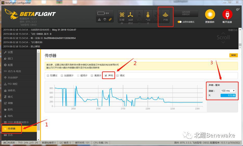Viewport: 243px width, 146px height.
Task: Open the 日志 logging tab in sidebar
Action: [19, 135]
